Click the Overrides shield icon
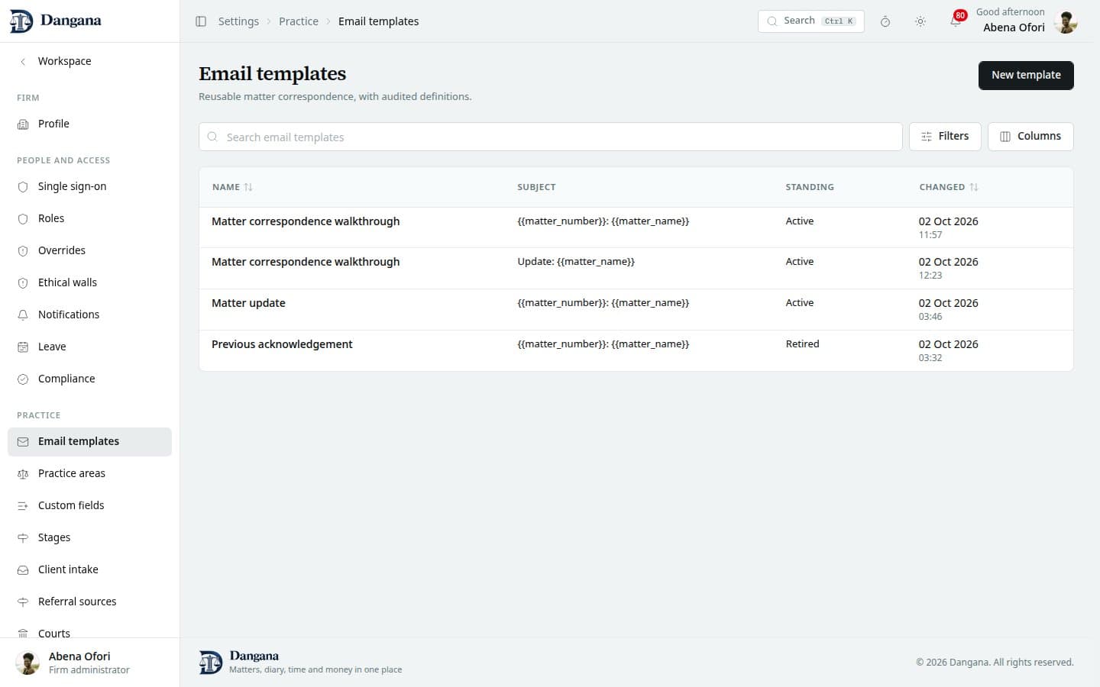 [x=23, y=250]
